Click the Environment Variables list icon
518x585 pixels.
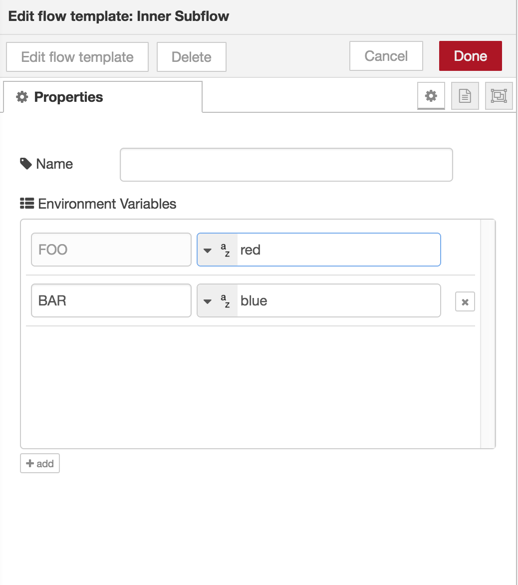[27, 204]
